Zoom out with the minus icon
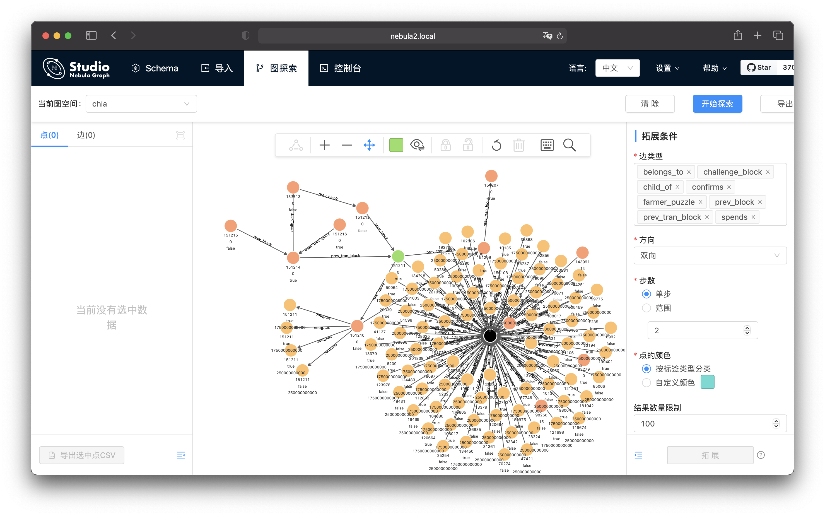 pyautogui.click(x=347, y=145)
